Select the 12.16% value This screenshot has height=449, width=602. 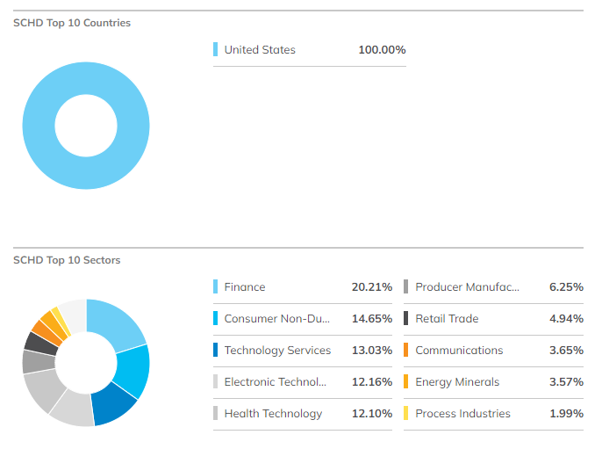[x=372, y=381]
